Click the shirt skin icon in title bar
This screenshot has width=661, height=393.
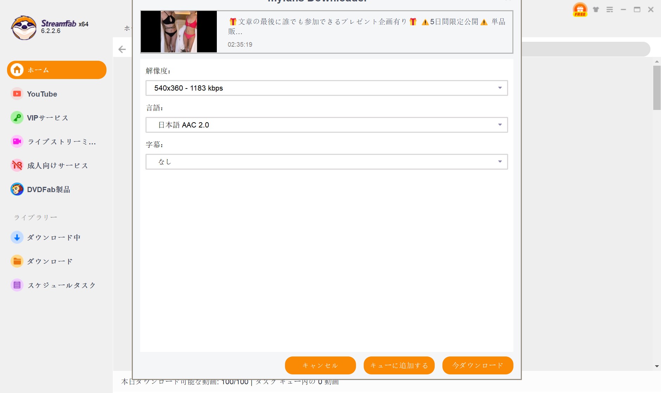596,9
